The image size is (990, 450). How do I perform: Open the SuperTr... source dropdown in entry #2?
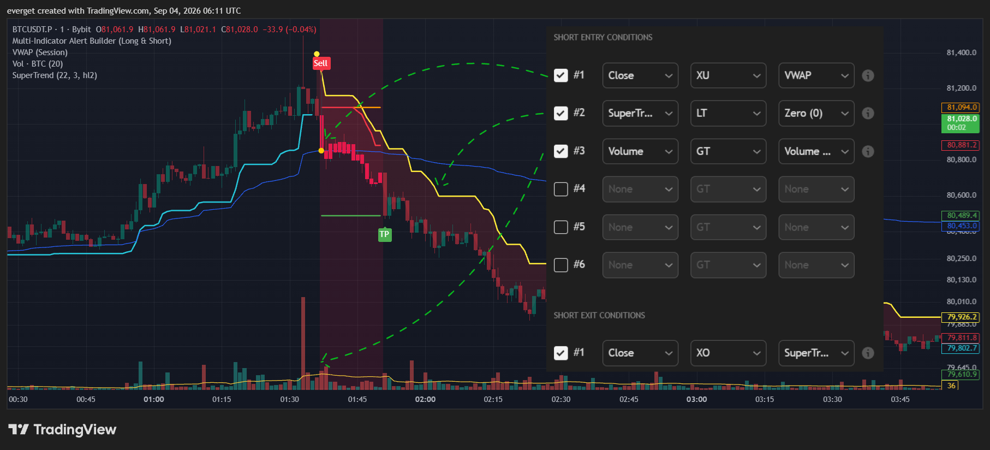click(640, 113)
